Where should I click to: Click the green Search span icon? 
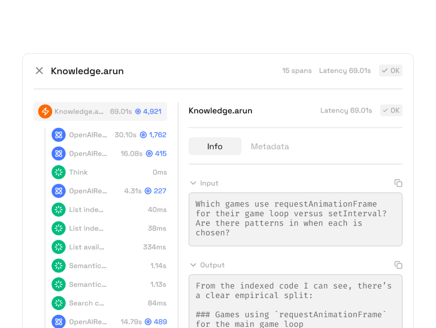pos(58,303)
